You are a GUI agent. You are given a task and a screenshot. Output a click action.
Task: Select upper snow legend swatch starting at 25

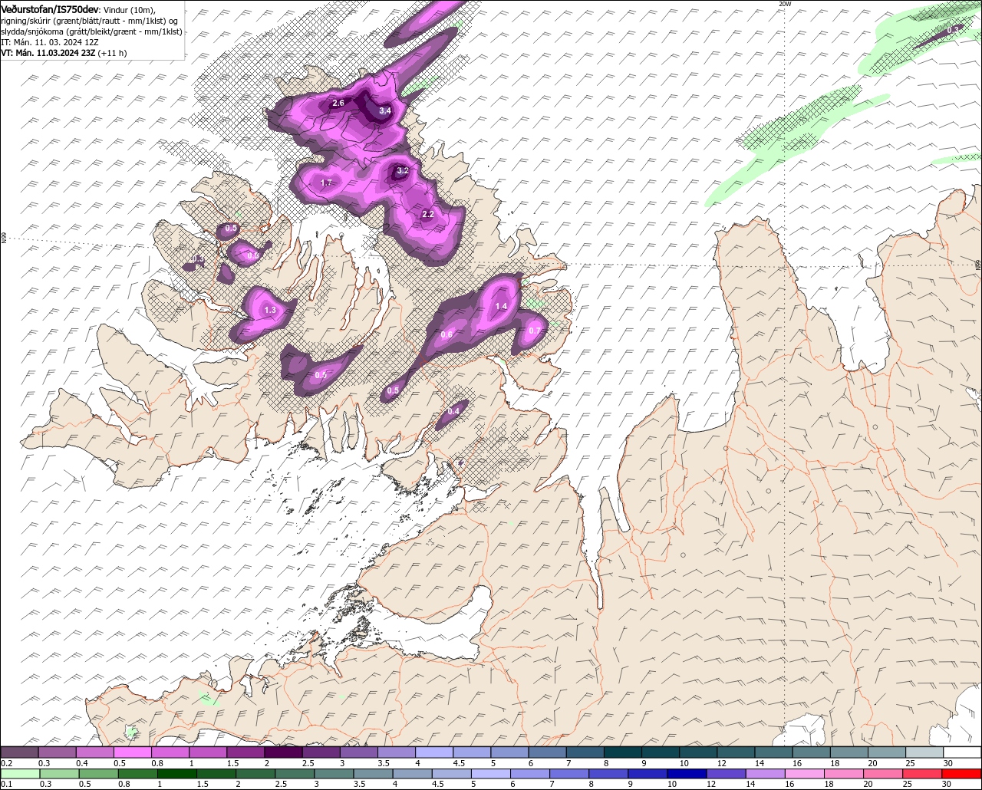(x=924, y=752)
